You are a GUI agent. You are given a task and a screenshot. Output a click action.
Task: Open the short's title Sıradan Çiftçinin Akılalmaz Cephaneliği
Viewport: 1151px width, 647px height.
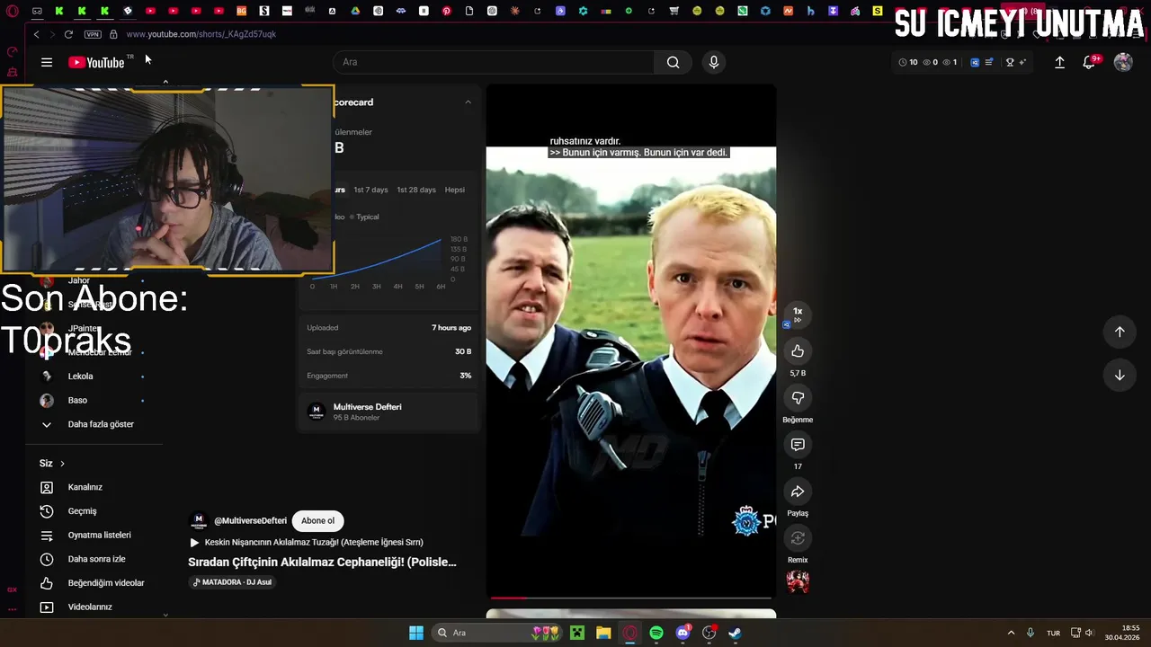point(322,563)
